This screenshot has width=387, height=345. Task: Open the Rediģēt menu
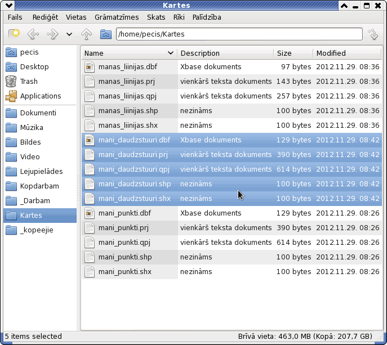(x=45, y=17)
